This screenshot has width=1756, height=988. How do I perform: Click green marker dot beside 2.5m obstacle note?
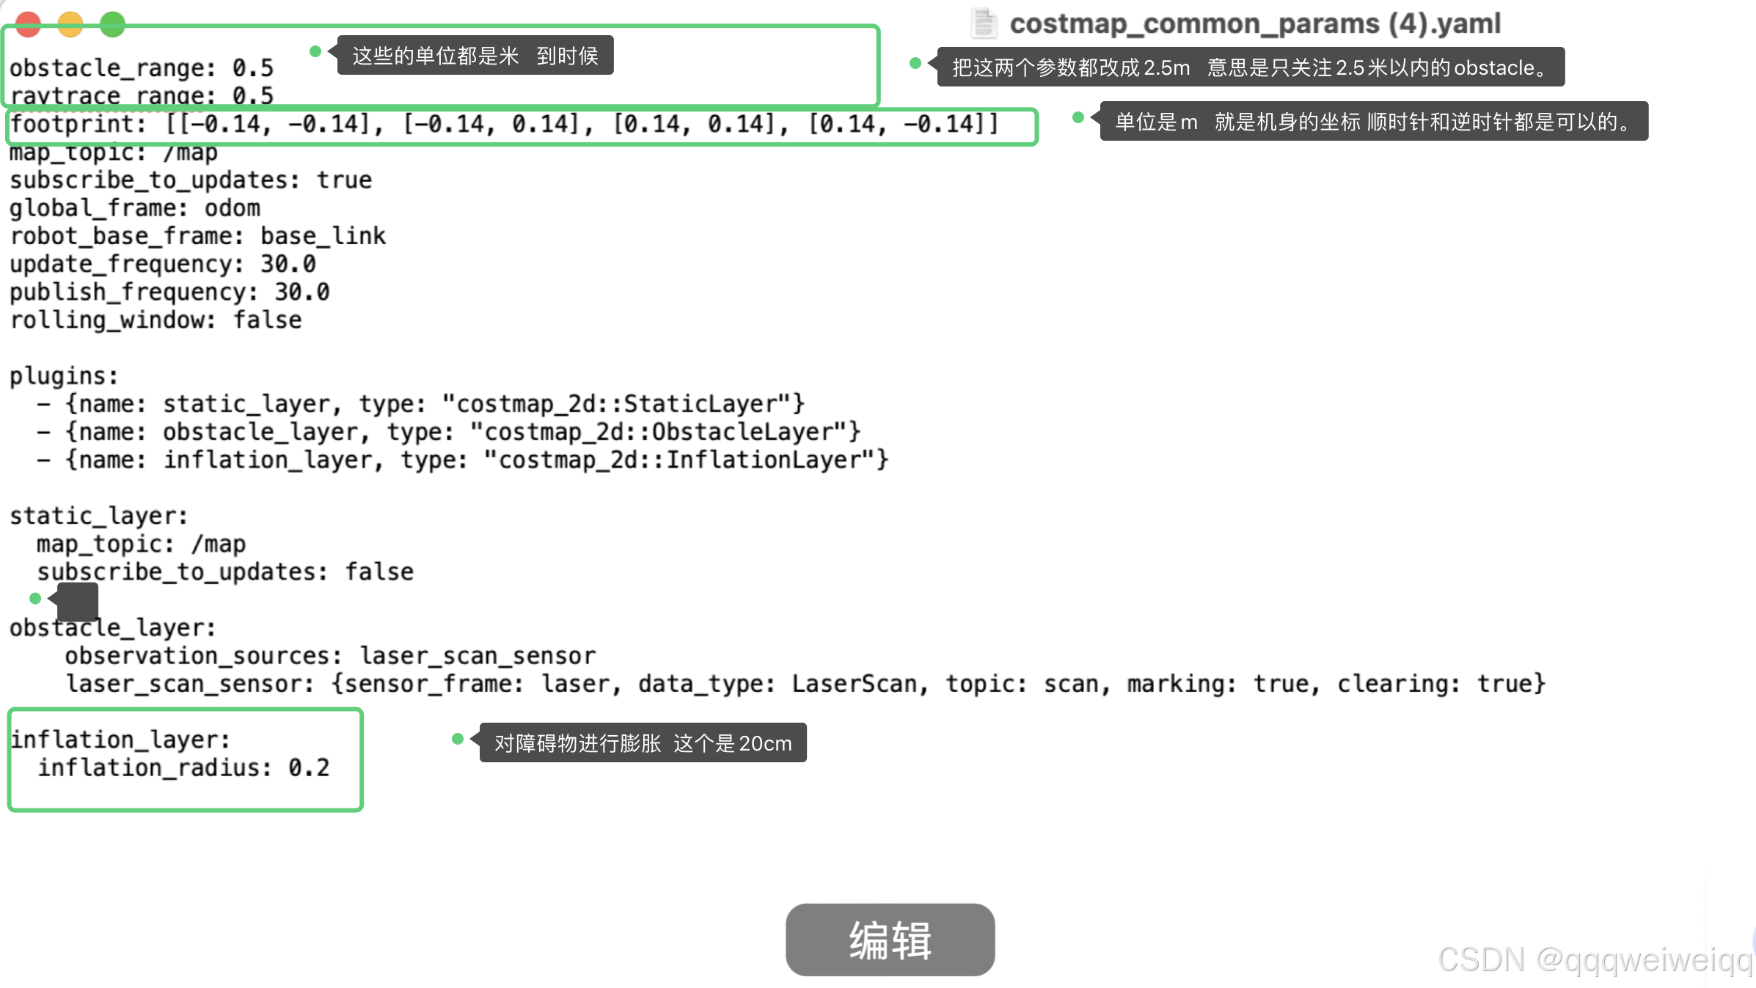tap(915, 63)
